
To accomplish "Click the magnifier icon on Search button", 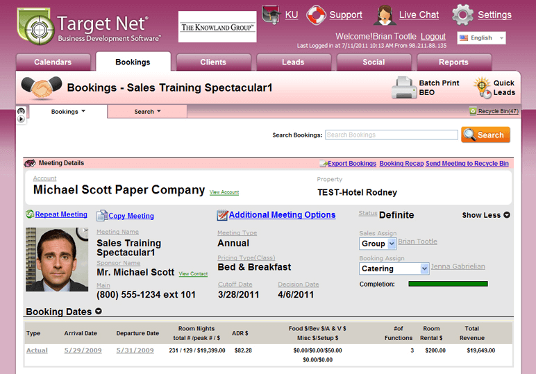I will point(469,135).
